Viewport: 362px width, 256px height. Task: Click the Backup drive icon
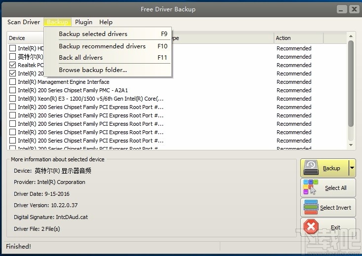[311, 167]
